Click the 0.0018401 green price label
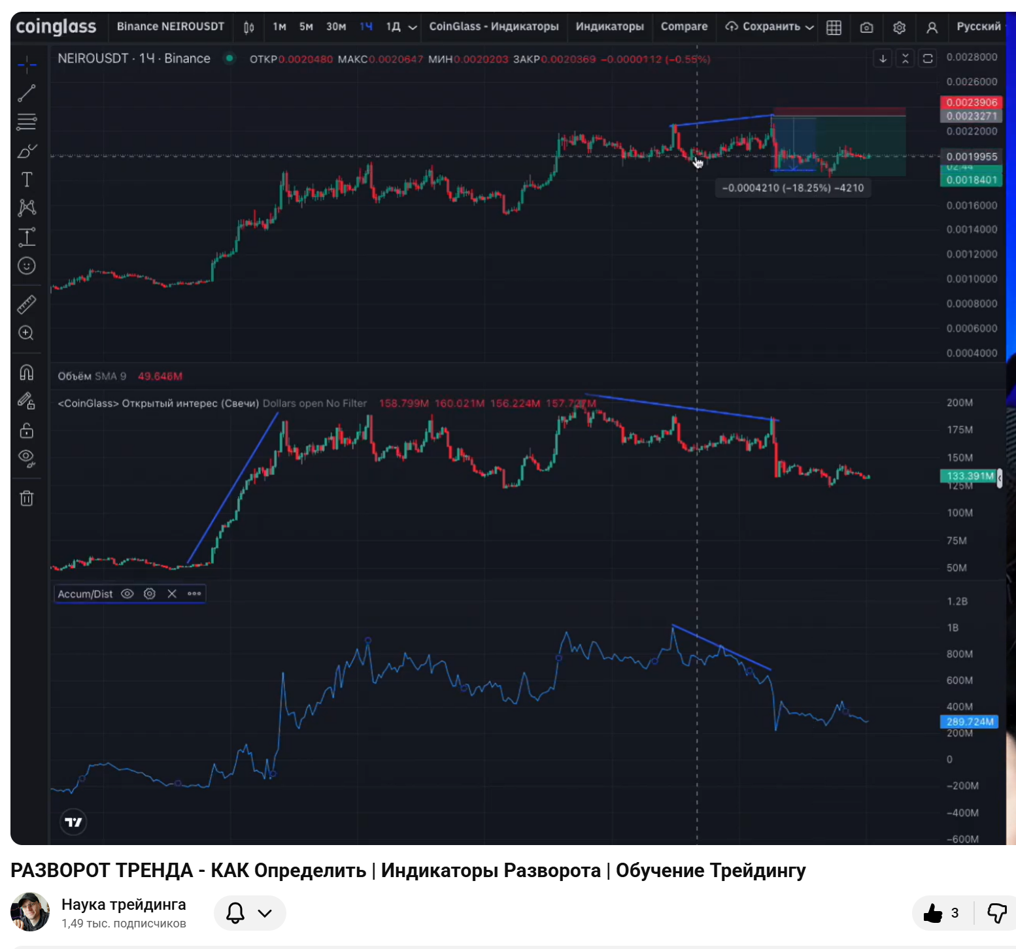 click(972, 180)
